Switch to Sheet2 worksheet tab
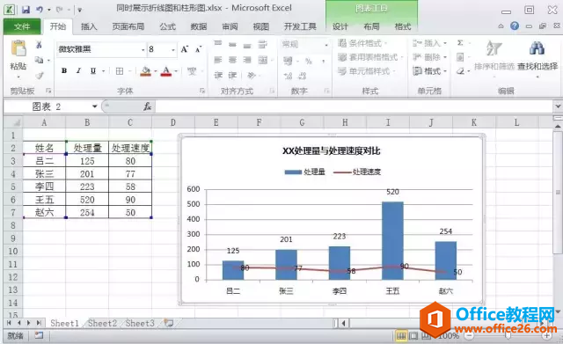The width and height of the screenshot is (563, 344). (x=103, y=323)
